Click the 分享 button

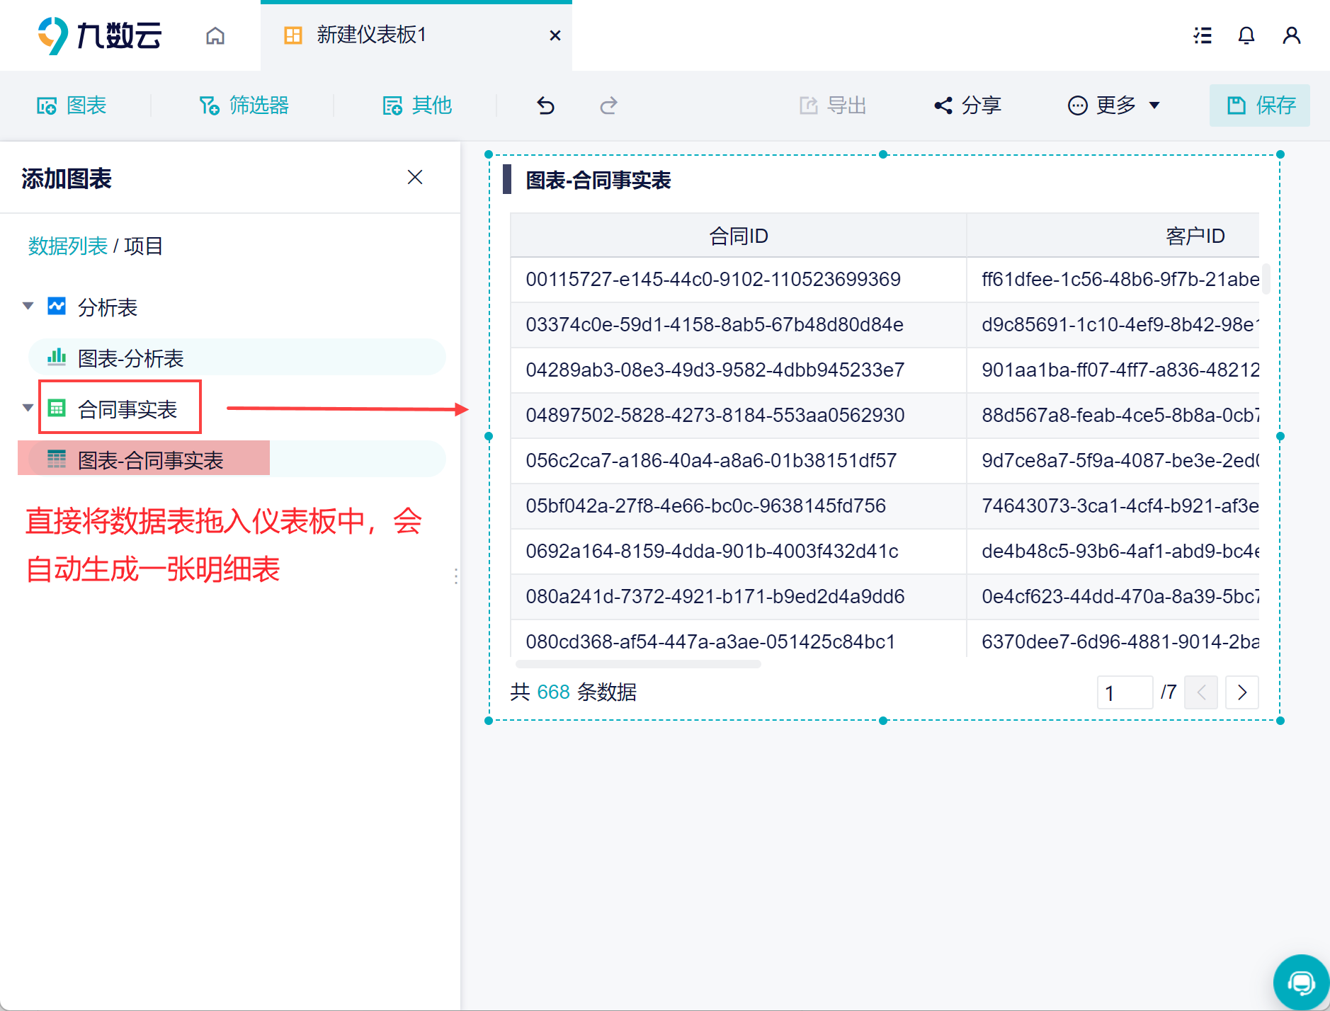pyautogui.click(x=967, y=105)
